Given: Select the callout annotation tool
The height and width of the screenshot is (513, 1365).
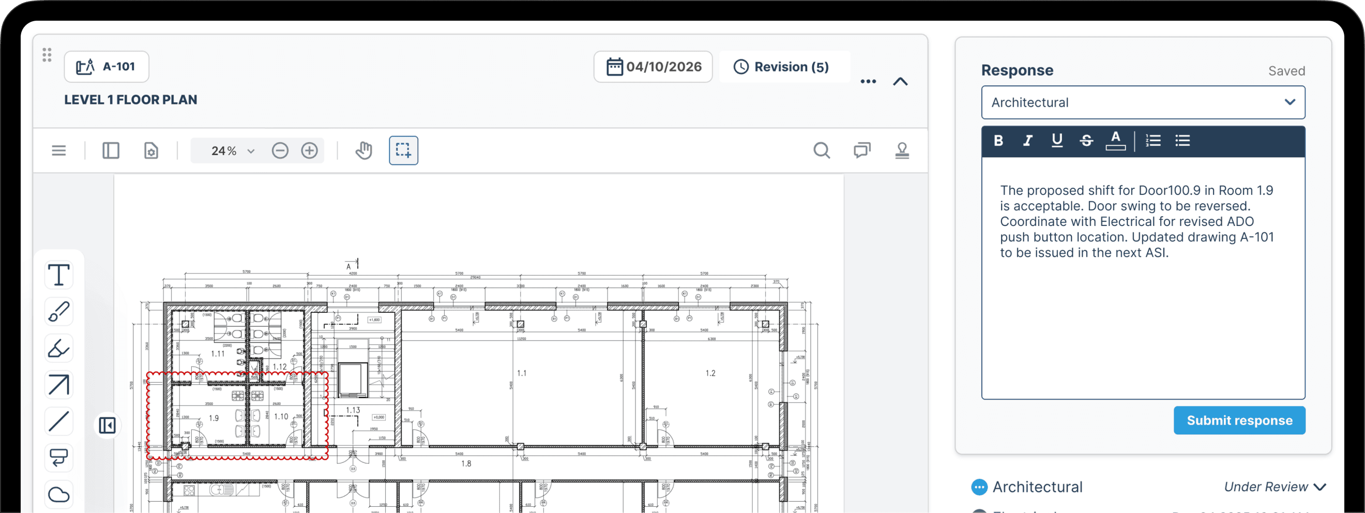Looking at the screenshot, I should click(59, 458).
